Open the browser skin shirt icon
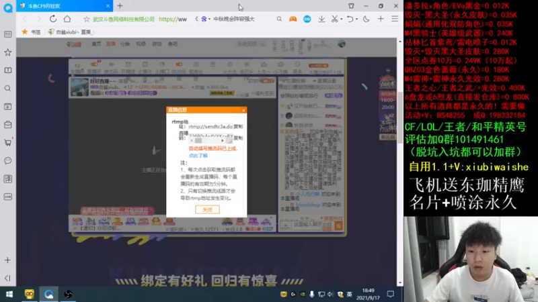The image size is (538, 302). tap(351, 6)
